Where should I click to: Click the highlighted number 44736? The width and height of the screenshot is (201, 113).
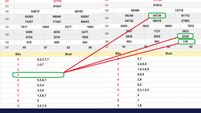click(x=157, y=16)
